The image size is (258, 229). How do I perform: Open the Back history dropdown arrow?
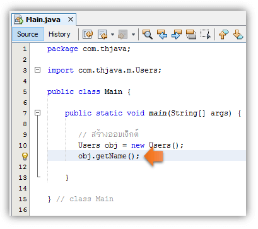pyautogui.click(x=112, y=34)
